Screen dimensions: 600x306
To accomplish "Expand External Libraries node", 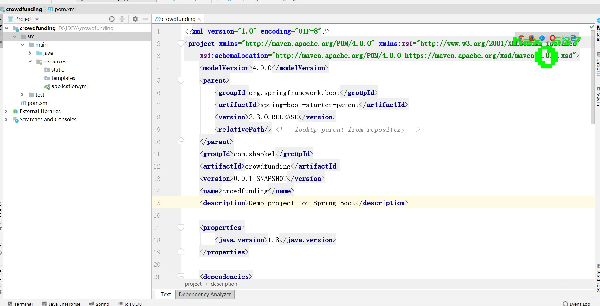I will [6, 111].
